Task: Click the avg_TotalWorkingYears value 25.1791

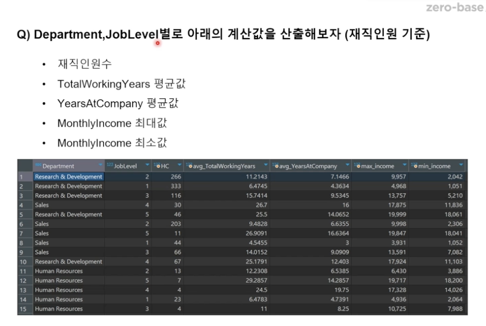Action: click(x=256, y=262)
